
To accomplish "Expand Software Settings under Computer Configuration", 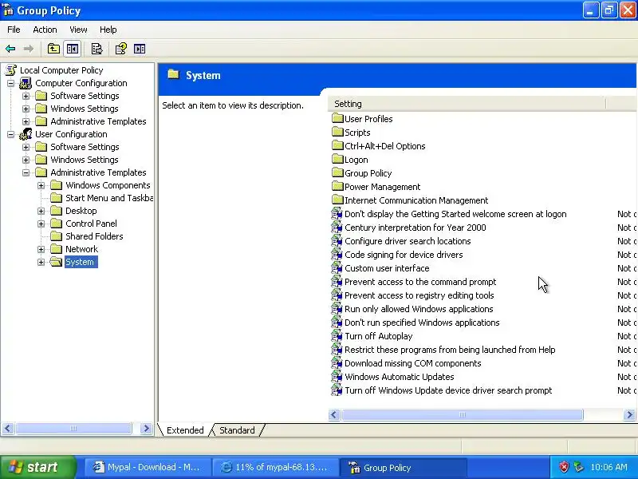I will click(x=26, y=96).
